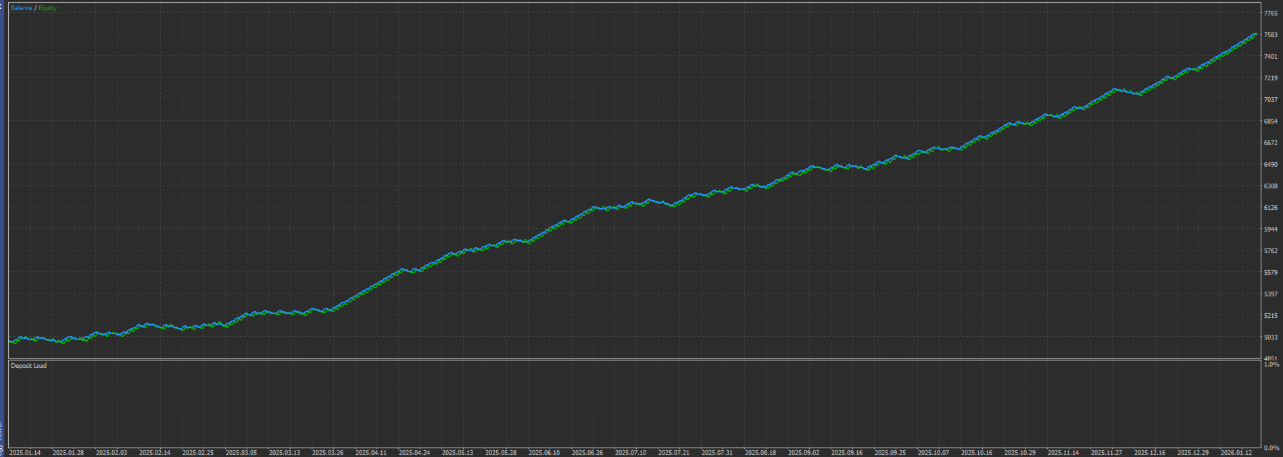Select the 7037 axis value
The height and width of the screenshot is (457, 1283).
[x=1271, y=100]
